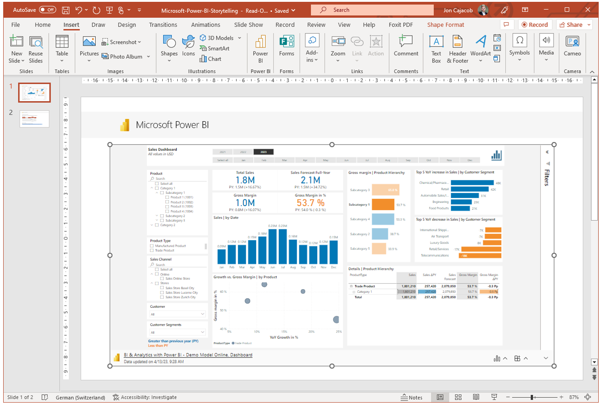Click the Power BI add-in icon

[260, 48]
